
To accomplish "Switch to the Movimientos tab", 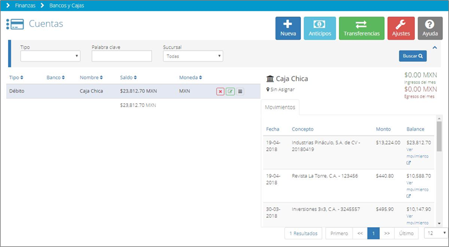I will coord(280,107).
